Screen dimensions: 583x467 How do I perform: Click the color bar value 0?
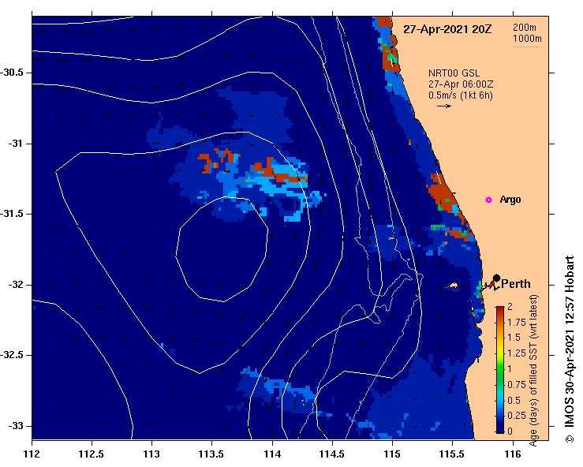pos(510,432)
